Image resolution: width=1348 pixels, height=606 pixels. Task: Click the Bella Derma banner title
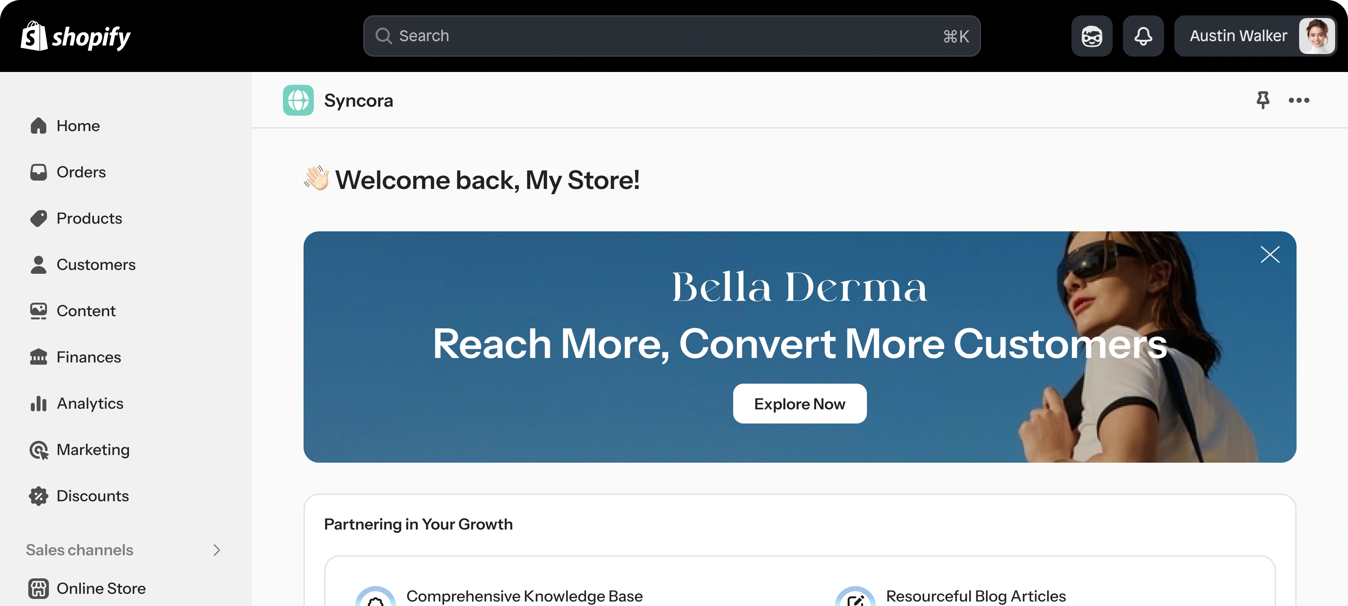point(800,287)
